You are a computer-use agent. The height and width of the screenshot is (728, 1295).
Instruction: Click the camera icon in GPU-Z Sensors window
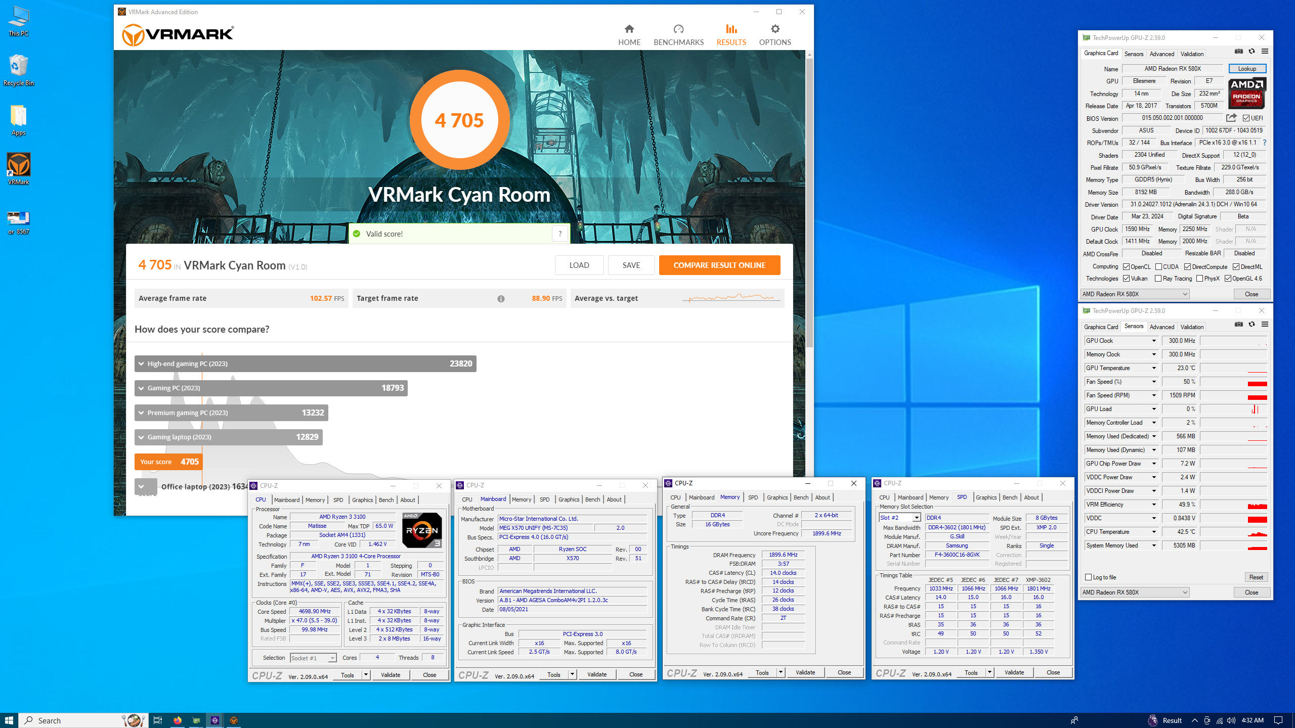1238,324
